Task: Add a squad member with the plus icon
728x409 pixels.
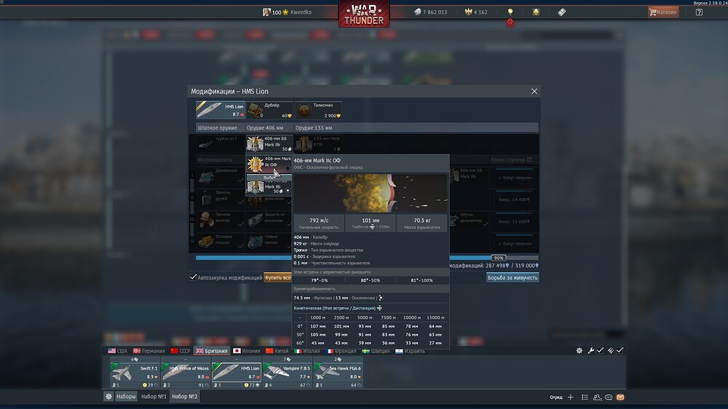Action: coord(571,397)
